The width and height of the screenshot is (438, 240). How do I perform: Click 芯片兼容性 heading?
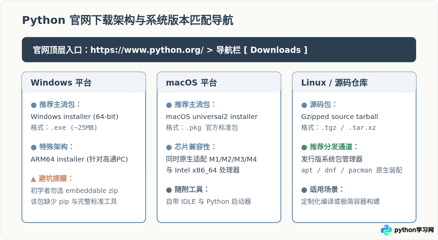[x=191, y=147]
